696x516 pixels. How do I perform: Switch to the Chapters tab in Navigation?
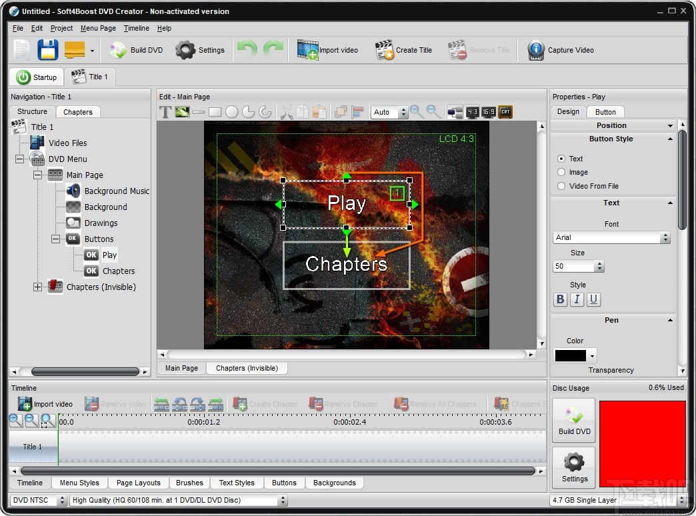pos(78,111)
